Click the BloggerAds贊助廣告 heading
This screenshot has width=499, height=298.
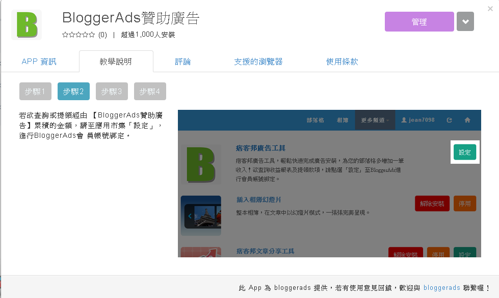click(131, 18)
